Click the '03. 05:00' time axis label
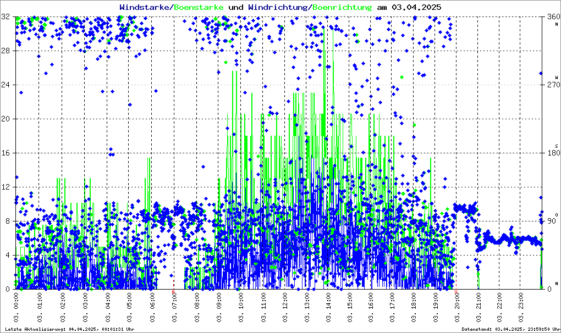This screenshot has height=333, width=561. click(129, 307)
